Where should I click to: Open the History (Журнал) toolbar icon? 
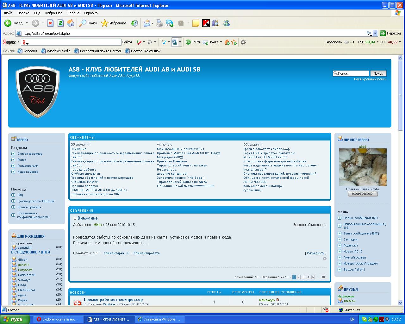coord(134,23)
